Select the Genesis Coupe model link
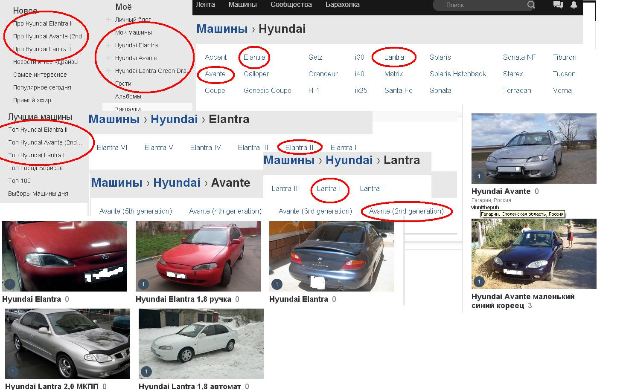This screenshot has height=390, width=623. coord(267,90)
